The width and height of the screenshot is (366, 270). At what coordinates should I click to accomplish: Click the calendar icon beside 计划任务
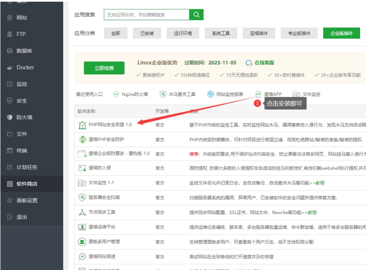(x=10, y=167)
